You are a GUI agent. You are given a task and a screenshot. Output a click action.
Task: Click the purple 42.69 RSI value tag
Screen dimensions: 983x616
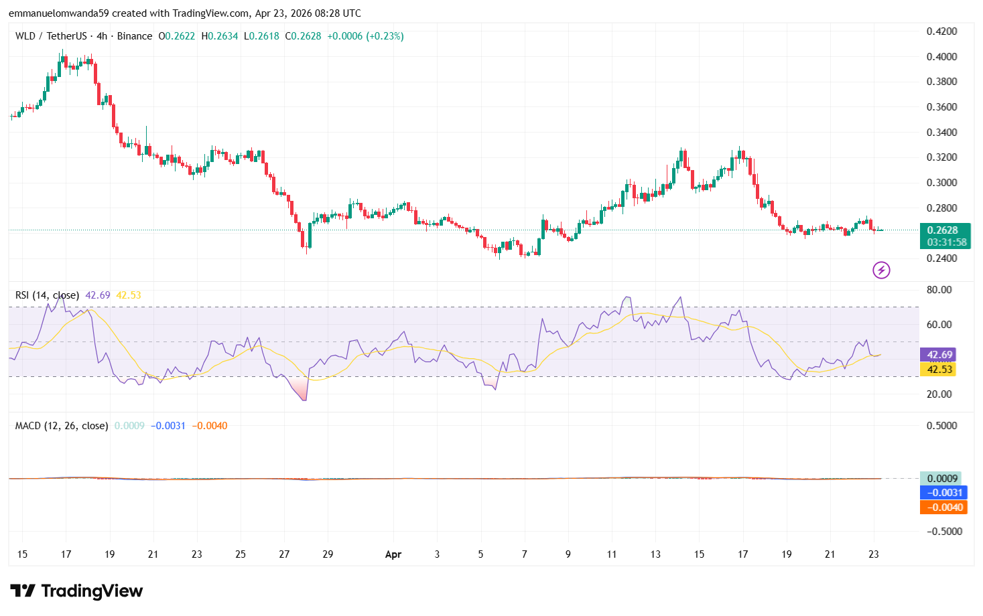point(941,355)
